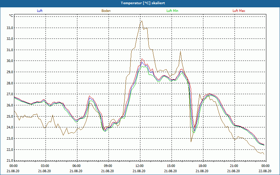Click the 25,0 y-axis value
This screenshot has height=175, width=280.
(x=10, y=117)
